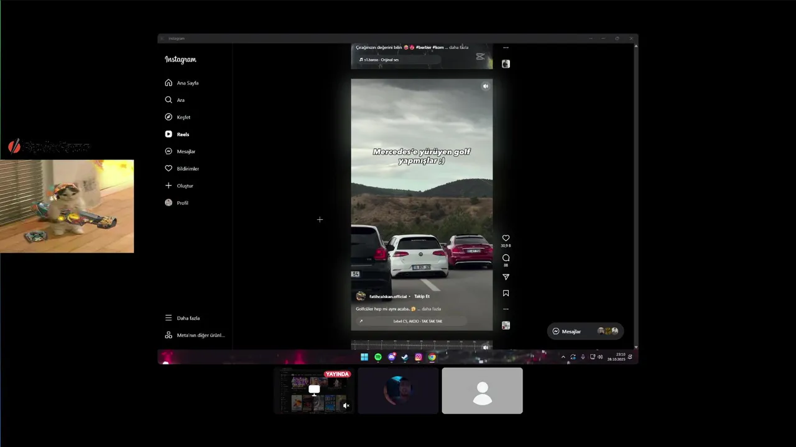
Task: Open Spotify from the taskbar
Action: (378, 357)
